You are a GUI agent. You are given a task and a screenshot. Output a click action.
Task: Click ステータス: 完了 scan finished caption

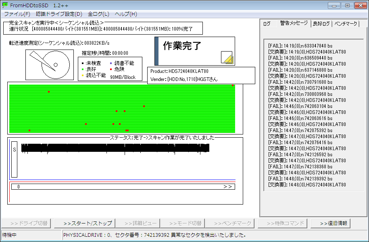click(162, 137)
